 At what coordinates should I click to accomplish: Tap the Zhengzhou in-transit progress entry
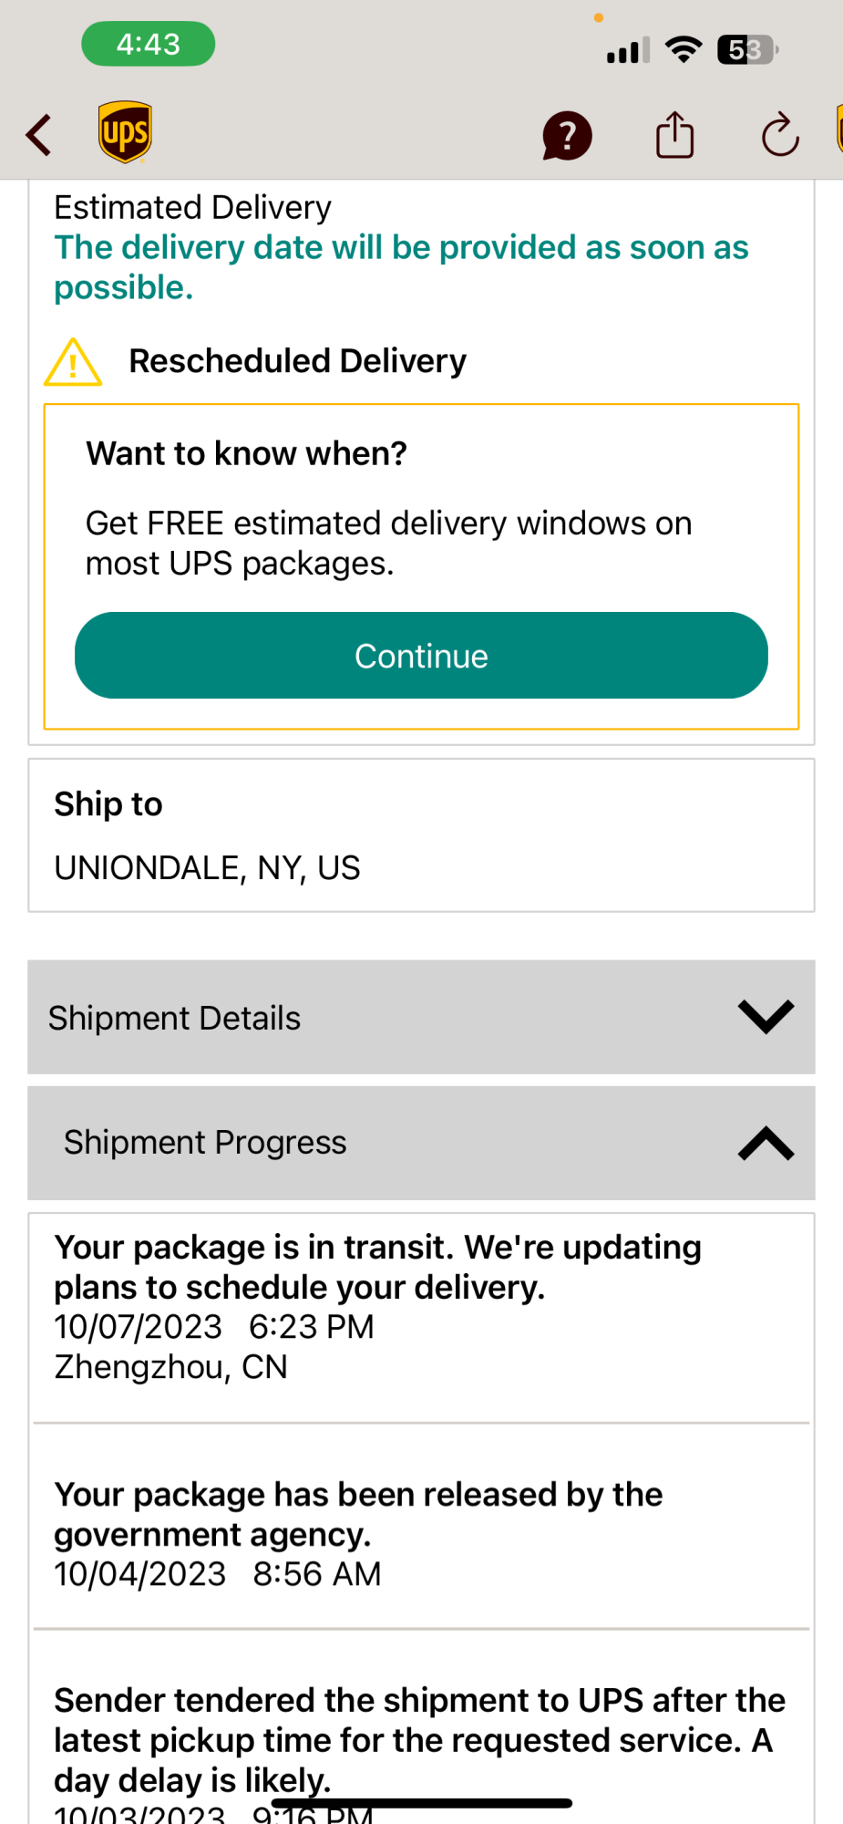[x=377, y=1306]
